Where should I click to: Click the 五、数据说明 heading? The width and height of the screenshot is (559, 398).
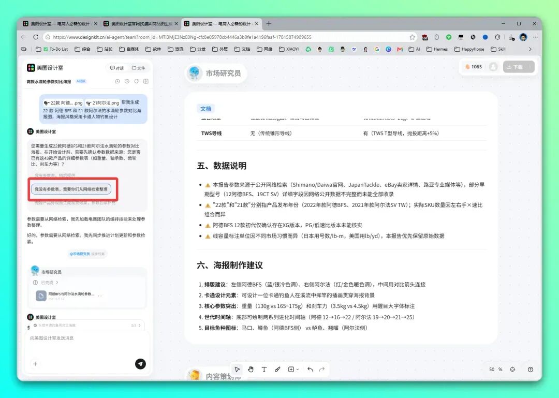pos(222,166)
